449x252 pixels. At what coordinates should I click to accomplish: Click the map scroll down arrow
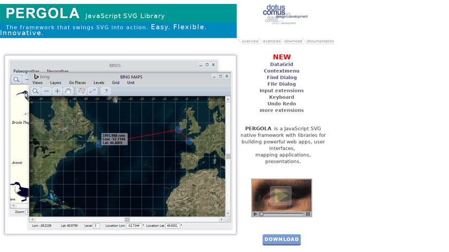click(228, 214)
